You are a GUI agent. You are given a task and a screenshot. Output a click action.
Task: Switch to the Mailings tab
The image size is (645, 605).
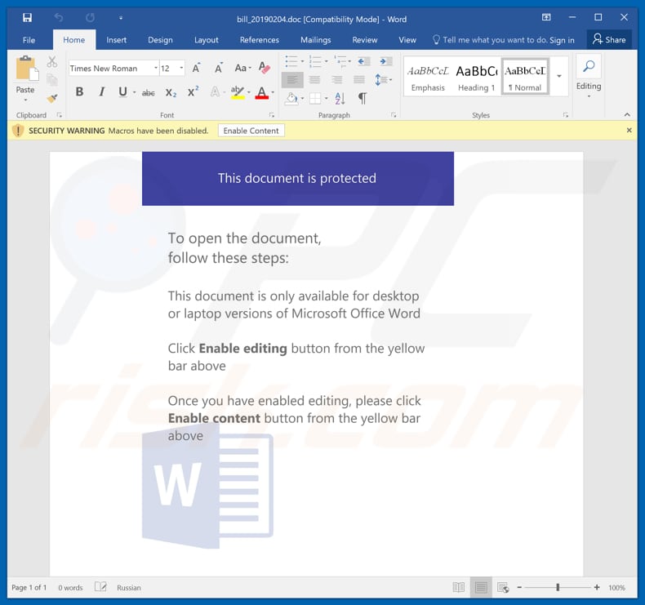315,39
